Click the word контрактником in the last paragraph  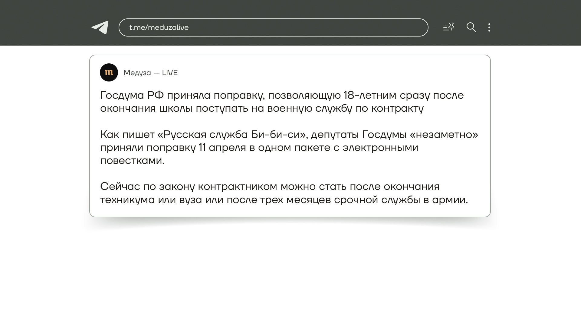pos(238,187)
